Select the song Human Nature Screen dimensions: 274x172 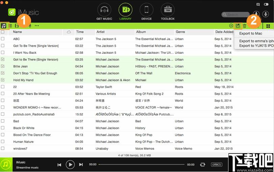pos(23,142)
